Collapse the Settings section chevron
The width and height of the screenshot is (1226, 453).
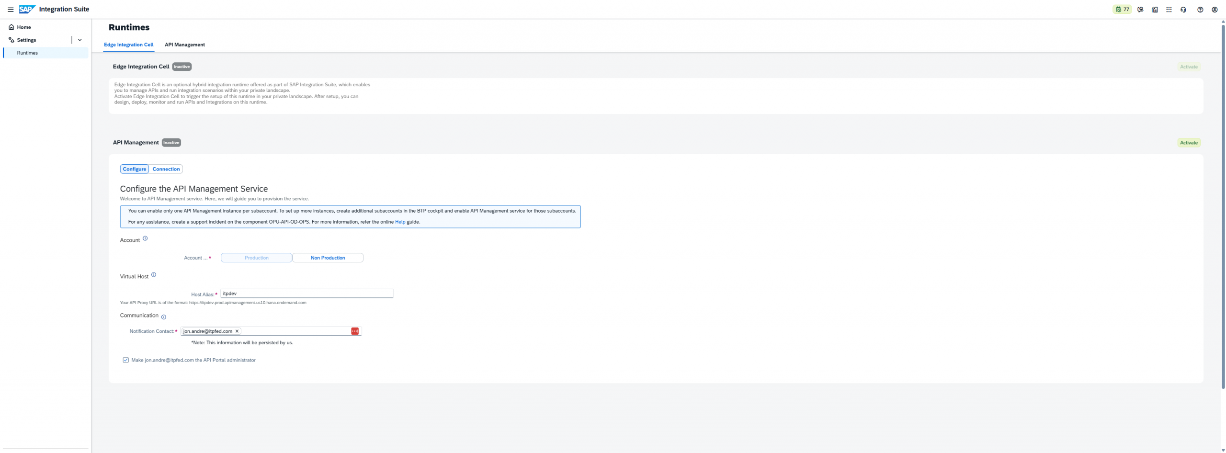(80, 40)
